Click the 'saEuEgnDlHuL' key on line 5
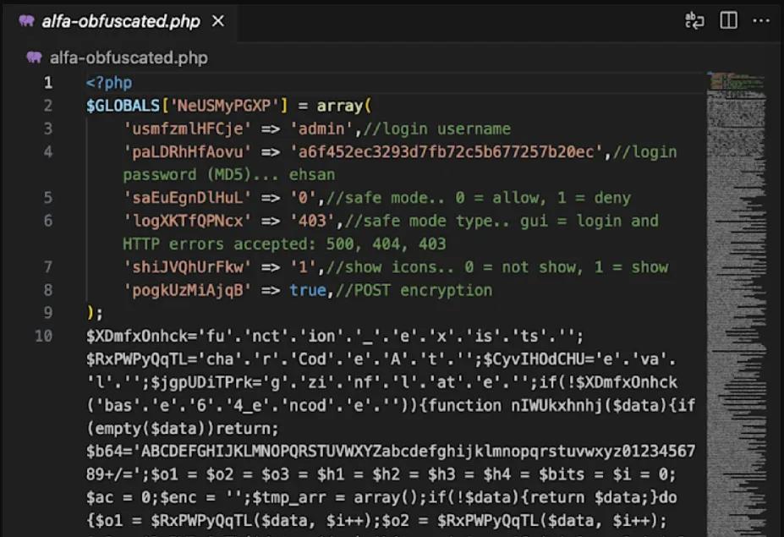The image size is (784, 537). tap(188, 198)
